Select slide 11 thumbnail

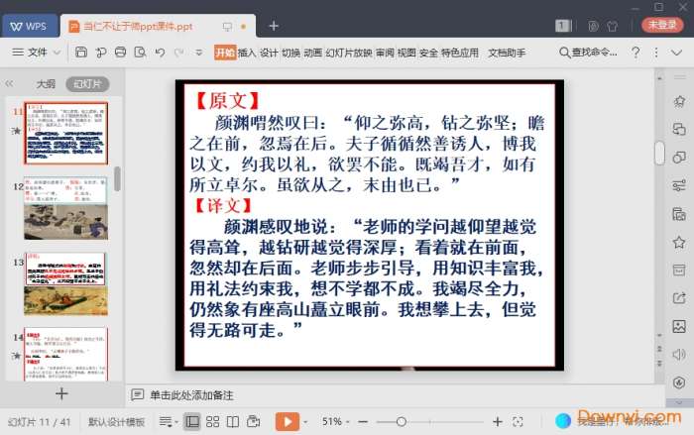(66, 133)
